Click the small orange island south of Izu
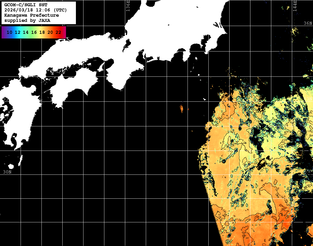Screen dimensions: 313x246 pos(182,108)
